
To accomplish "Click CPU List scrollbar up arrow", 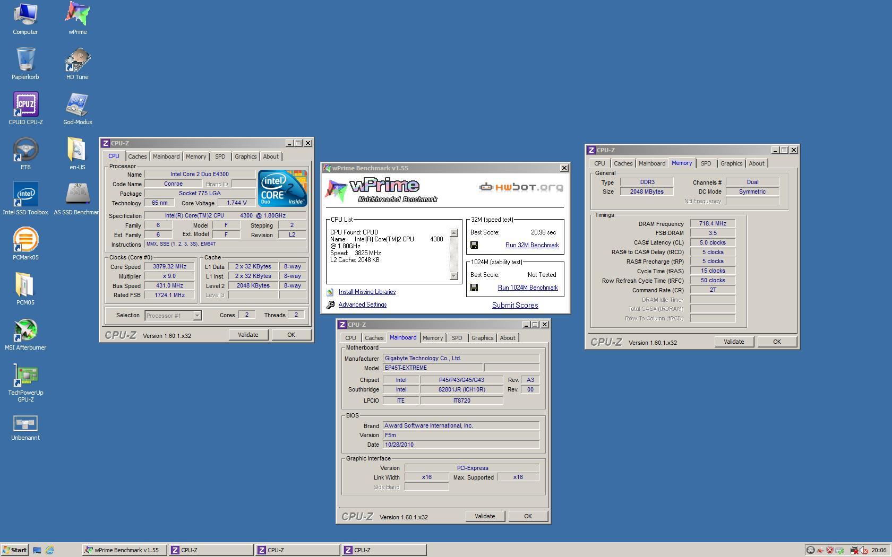I will pyautogui.click(x=453, y=233).
